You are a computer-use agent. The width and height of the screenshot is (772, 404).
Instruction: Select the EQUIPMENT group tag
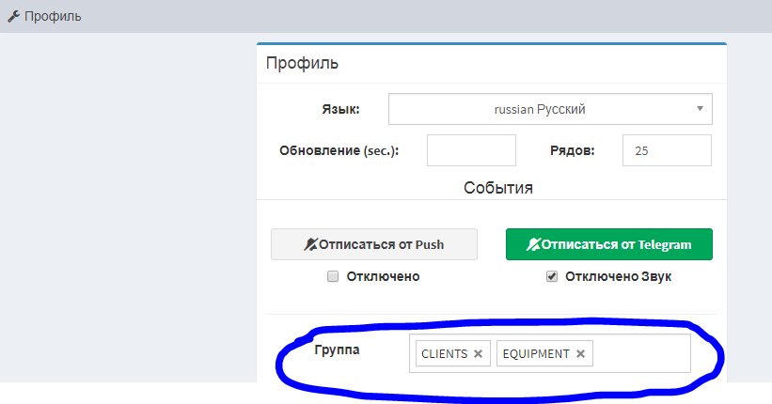pos(536,354)
